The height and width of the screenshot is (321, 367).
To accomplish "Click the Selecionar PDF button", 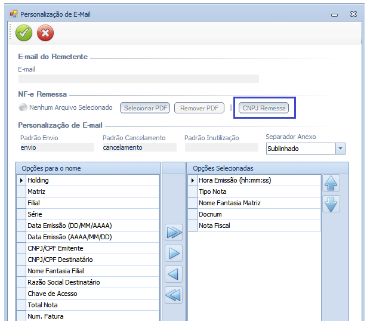I will [145, 108].
